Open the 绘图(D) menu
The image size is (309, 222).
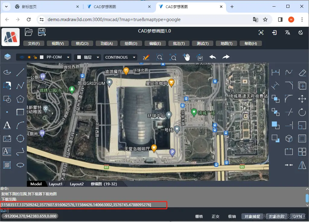(131, 43)
